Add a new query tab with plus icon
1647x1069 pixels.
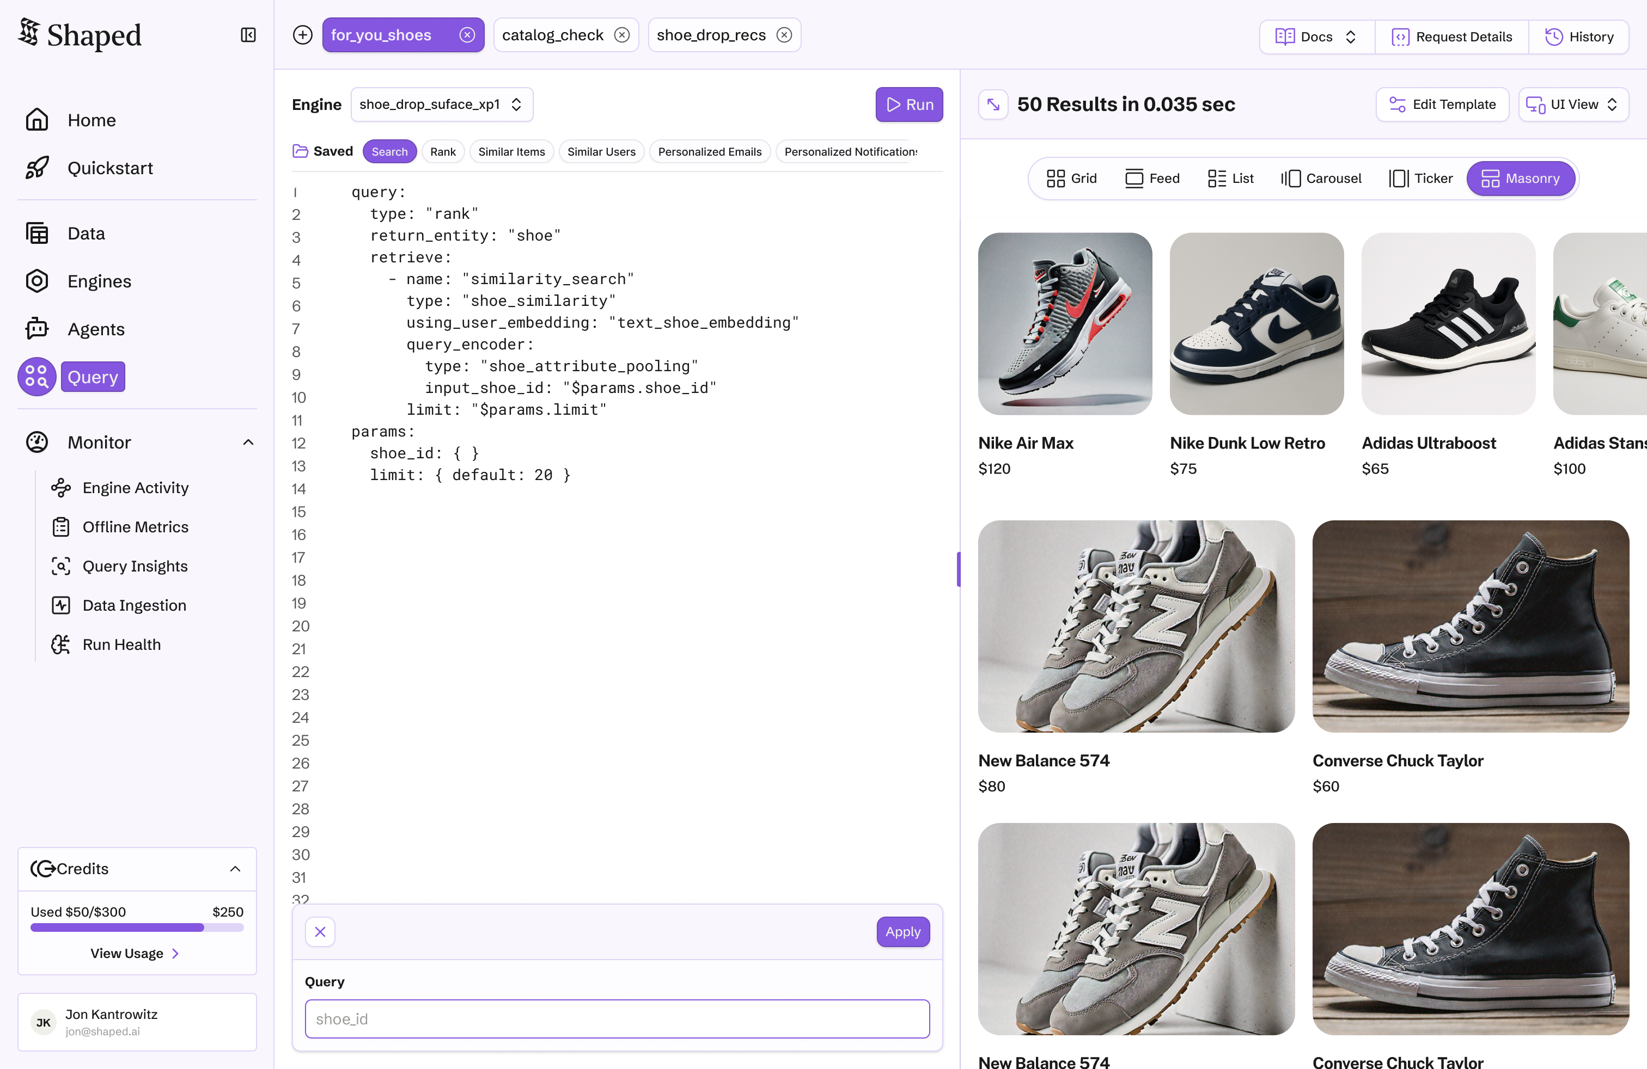pyautogui.click(x=302, y=35)
